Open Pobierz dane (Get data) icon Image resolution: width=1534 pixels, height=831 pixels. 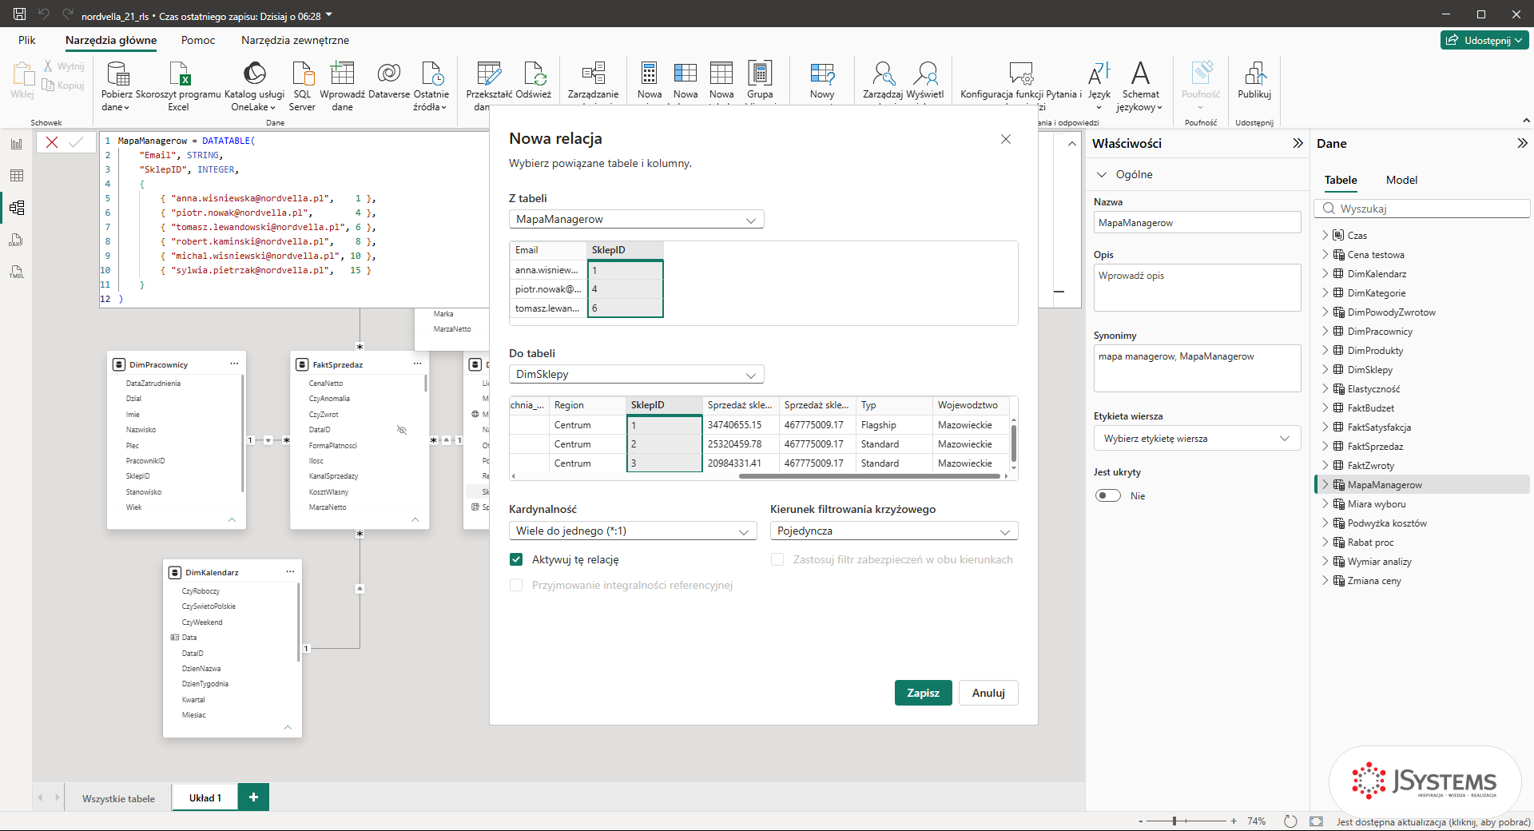click(117, 74)
